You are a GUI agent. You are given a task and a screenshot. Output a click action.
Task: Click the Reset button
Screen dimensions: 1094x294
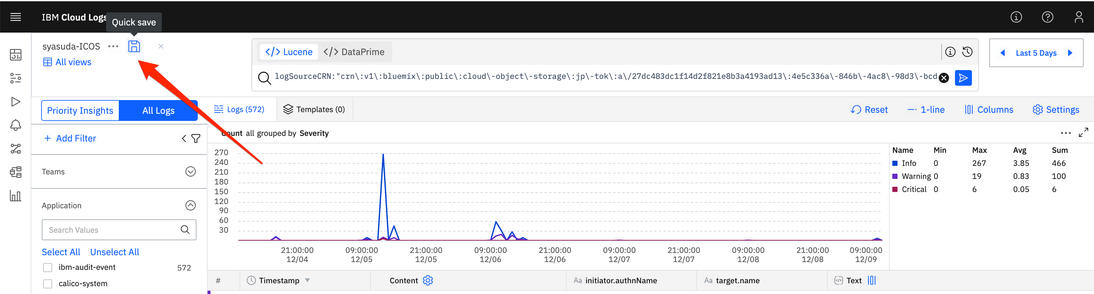869,110
